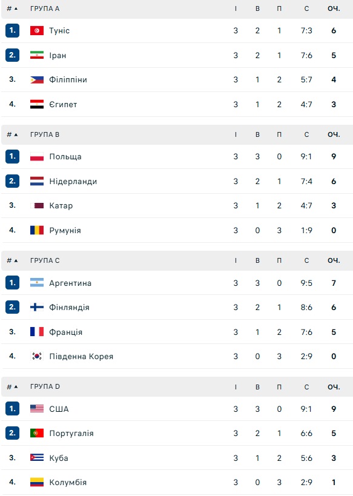Click the Tunisia flag icon
This screenshot has width=353, height=496.
tap(37, 31)
